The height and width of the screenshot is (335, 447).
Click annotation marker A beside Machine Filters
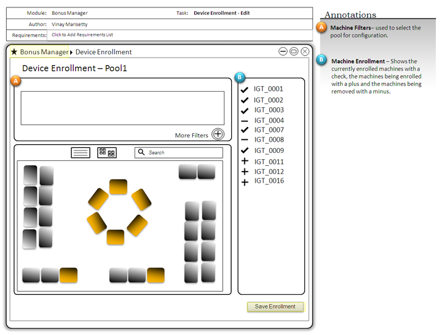(322, 28)
